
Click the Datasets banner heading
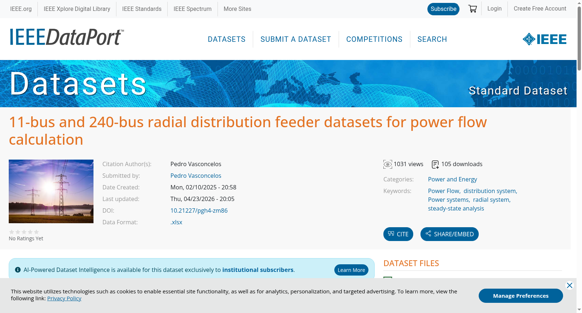tap(78, 84)
